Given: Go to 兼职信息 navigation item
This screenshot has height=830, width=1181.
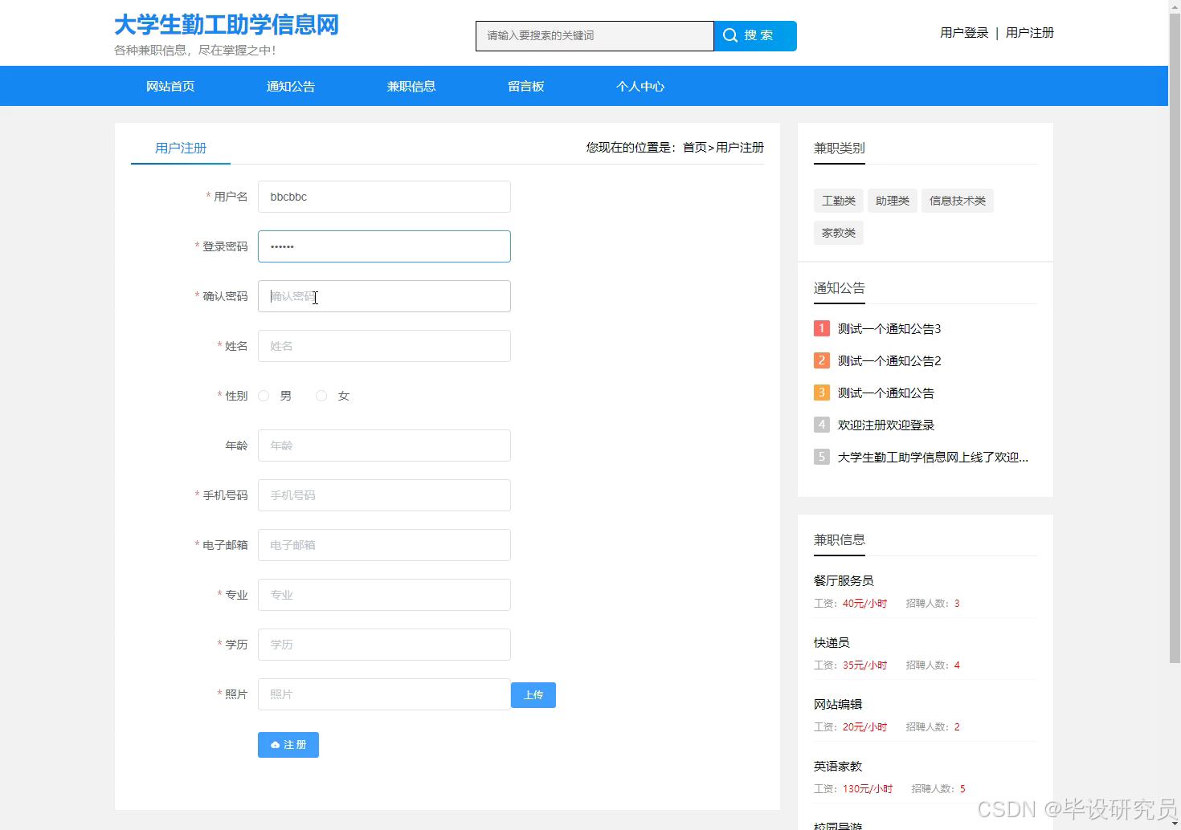Looking at the screenshot, I should [411, 86].
